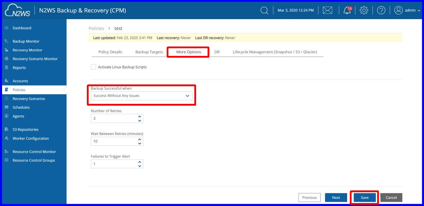Click the Backup Monitor sidebar icon
This screenshot has width=424, height=206.
(6, 41)
